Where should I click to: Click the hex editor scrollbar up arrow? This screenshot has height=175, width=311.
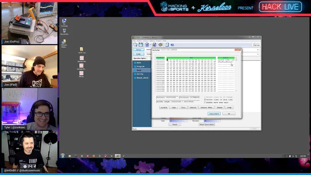pos(236,58)
